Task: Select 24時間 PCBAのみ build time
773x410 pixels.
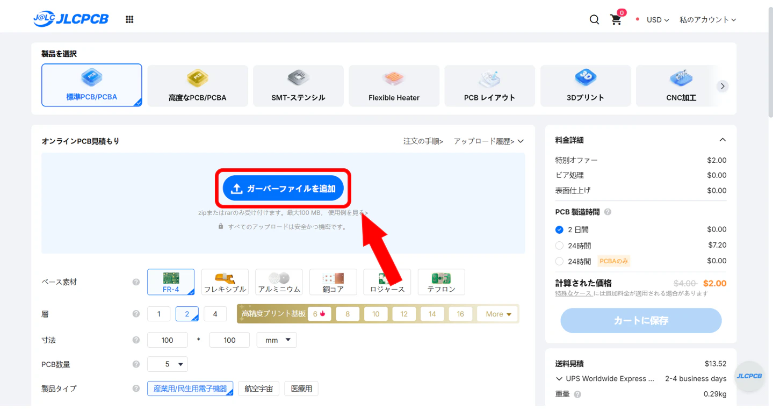Action: click(559, 261)
